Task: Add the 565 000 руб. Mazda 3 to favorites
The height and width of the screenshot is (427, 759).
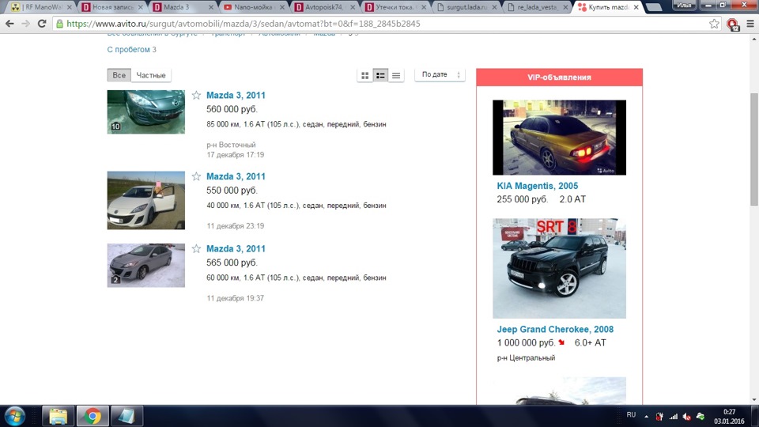Action: [x=196, y=248]
